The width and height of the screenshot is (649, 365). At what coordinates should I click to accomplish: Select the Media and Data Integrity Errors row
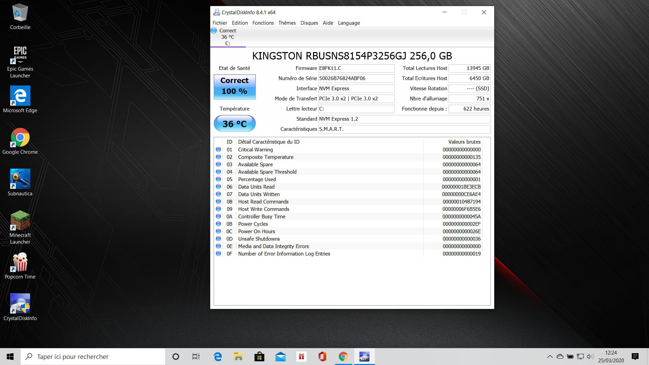(x=348, y=246)
